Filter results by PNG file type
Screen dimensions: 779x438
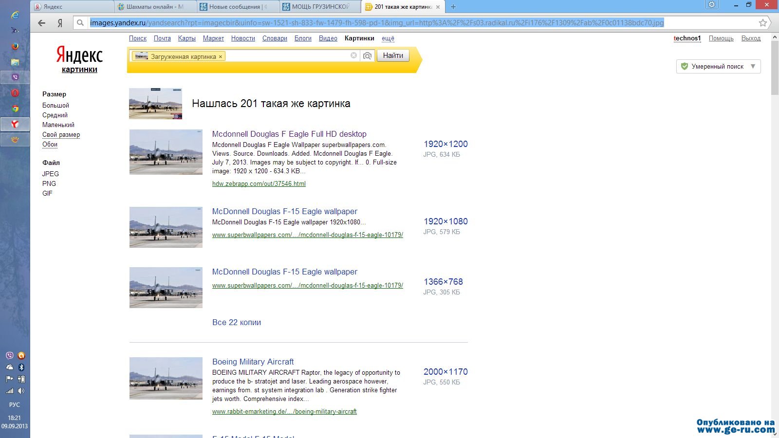49,183
